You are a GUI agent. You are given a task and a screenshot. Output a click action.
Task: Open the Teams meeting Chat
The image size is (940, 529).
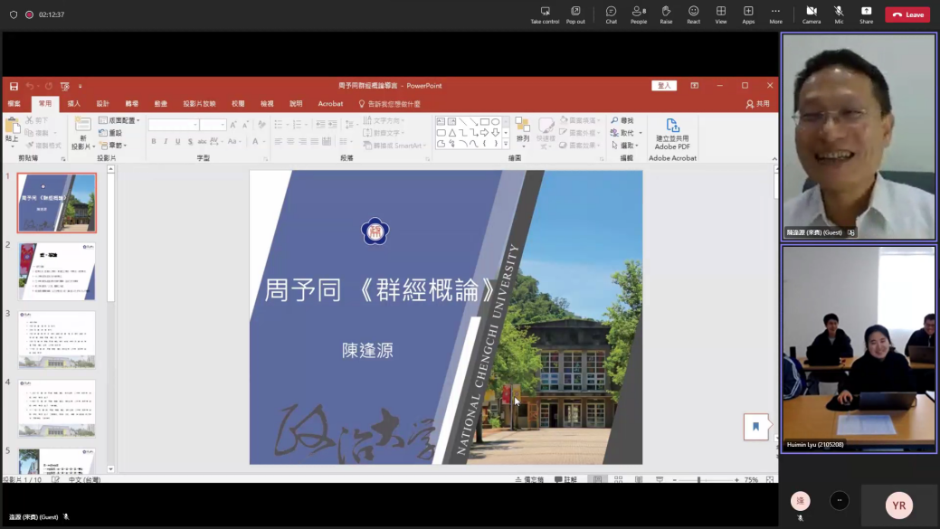pyautogui.click(x=611, y=14)
